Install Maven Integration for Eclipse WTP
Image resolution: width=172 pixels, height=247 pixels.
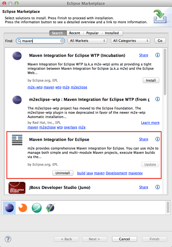click(151, 80)
